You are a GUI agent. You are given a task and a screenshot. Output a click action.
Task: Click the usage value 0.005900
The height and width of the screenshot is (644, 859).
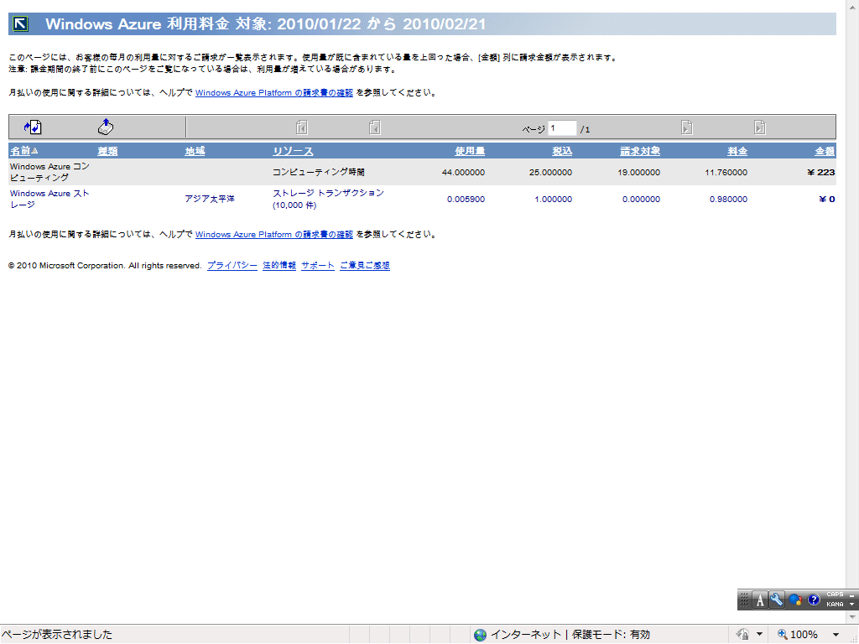pos(466,200)
